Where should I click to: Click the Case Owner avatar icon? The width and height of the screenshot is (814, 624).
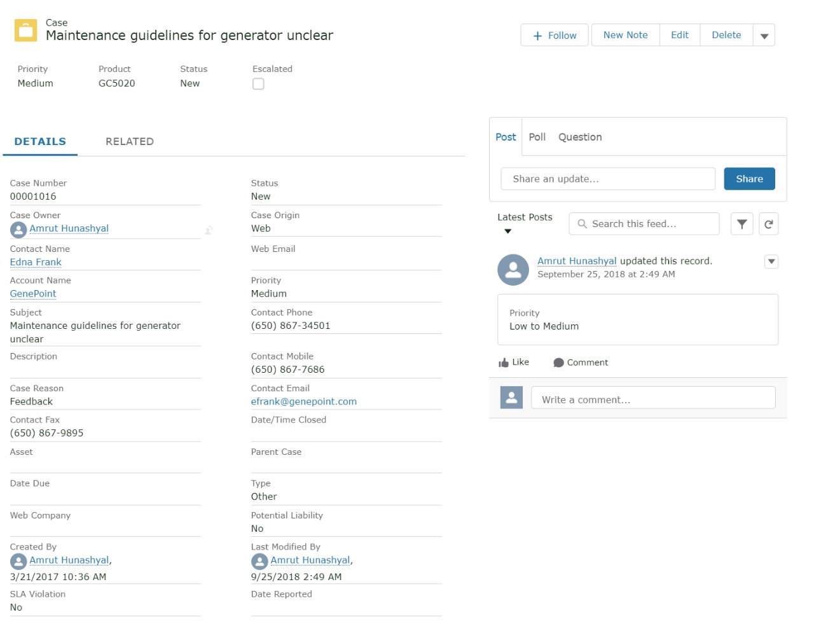18,230
